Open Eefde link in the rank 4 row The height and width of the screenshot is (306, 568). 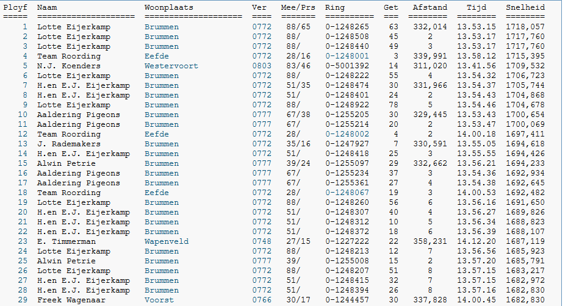(156, 56)
